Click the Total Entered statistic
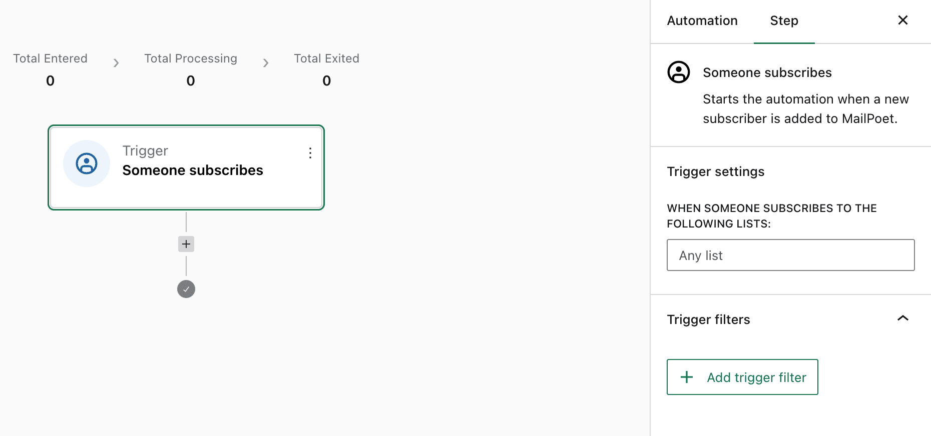The image size is (931, 436). pos(50,69)
